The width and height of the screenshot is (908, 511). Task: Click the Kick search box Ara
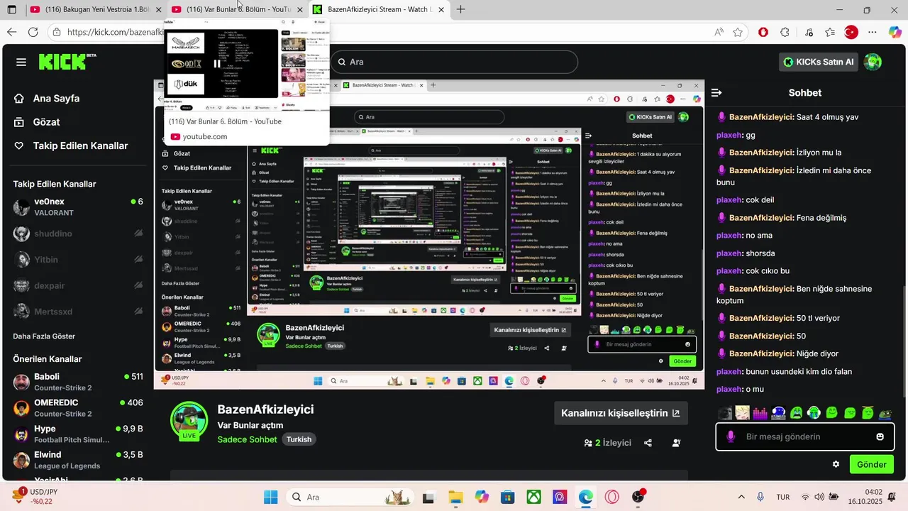pos(454,62)
